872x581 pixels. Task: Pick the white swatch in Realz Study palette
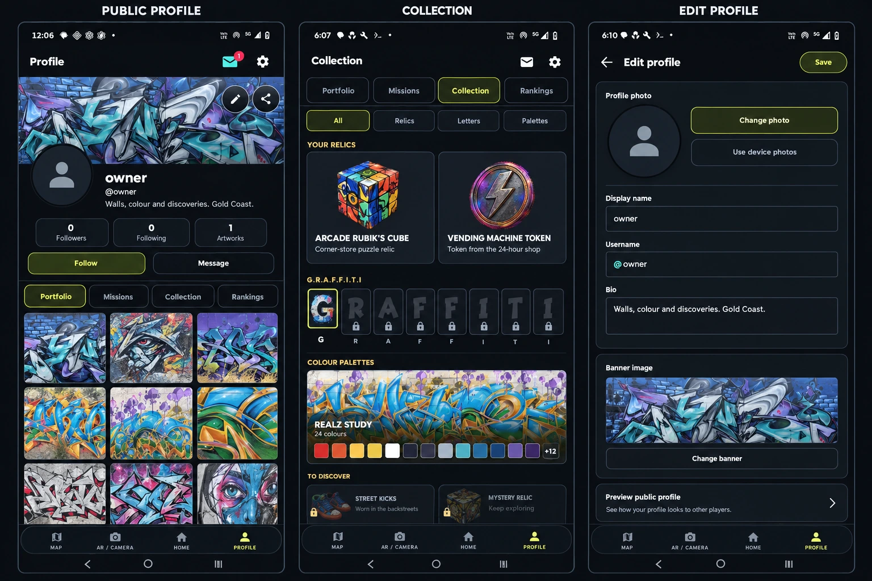392,451
